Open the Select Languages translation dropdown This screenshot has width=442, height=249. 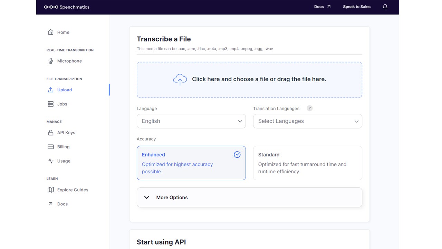(x=308, y=121)
